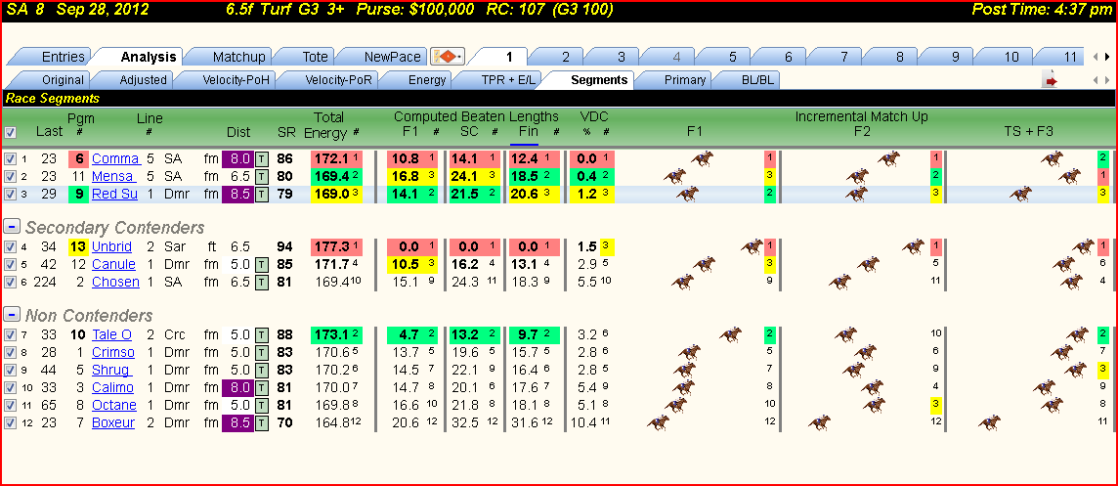This screenshot has height=486, width=1118.
Task: Click the F2 horse icon in Chosen row
Action: (840, 282)
